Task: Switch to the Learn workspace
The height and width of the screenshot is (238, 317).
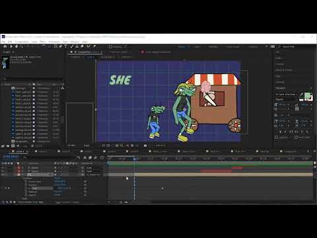Action: tap(197, 47)
